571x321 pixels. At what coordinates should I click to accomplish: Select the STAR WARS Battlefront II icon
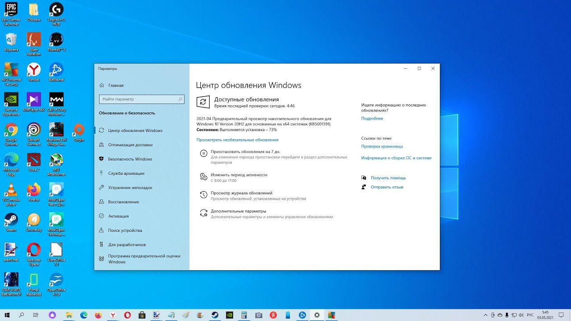point(11,284)
